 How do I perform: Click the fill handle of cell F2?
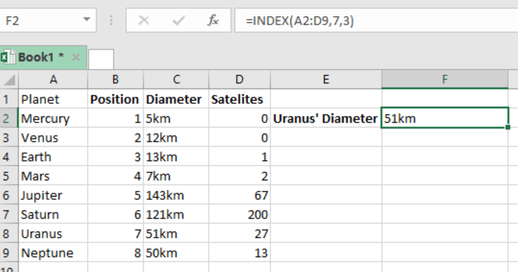pyautogui.click(x=508, y=127)
